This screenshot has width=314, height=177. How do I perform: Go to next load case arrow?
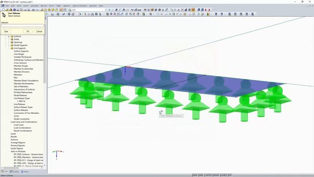(112, 10)
